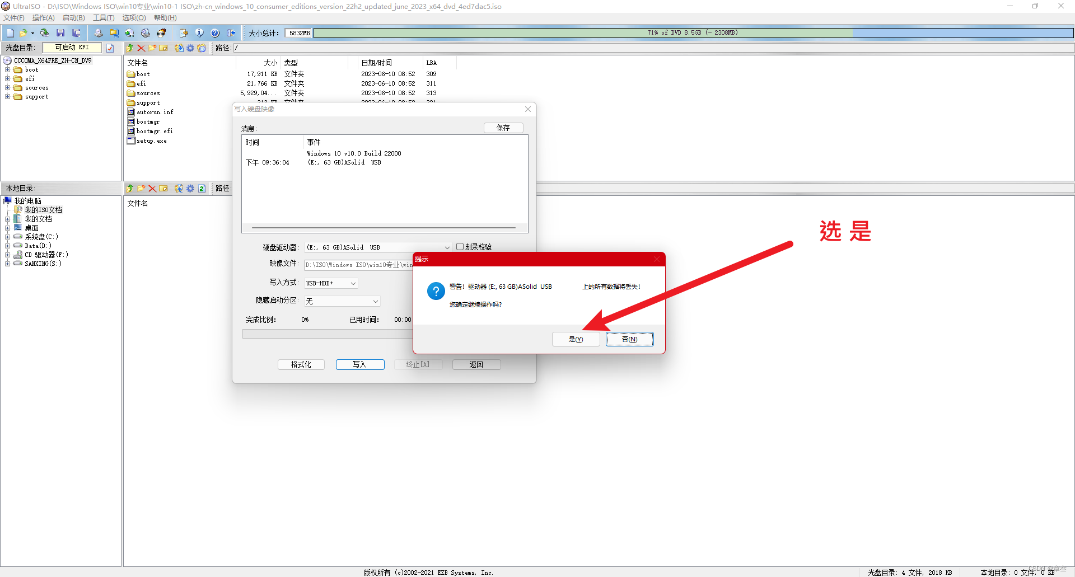Viewport: 1075px width, 577px height.
Task: Click the write progress bar
Action: 328,334
